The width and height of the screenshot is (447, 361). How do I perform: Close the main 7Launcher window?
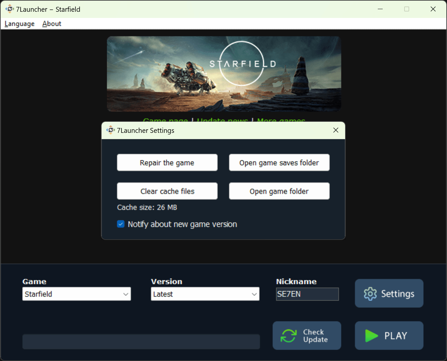(x=433, y=9)
